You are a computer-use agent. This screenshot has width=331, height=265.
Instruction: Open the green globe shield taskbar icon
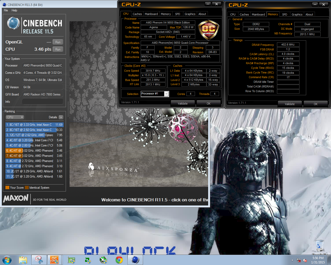click(x=103, y=260)
